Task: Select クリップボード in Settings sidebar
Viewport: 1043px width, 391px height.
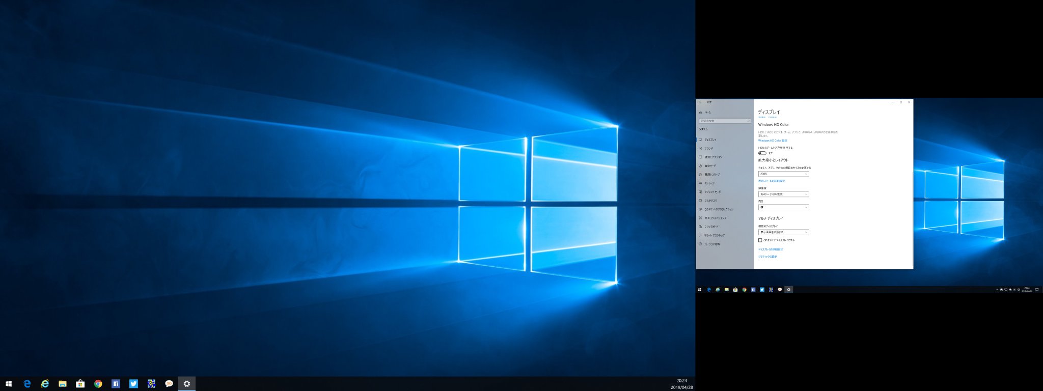Action: 725,227
